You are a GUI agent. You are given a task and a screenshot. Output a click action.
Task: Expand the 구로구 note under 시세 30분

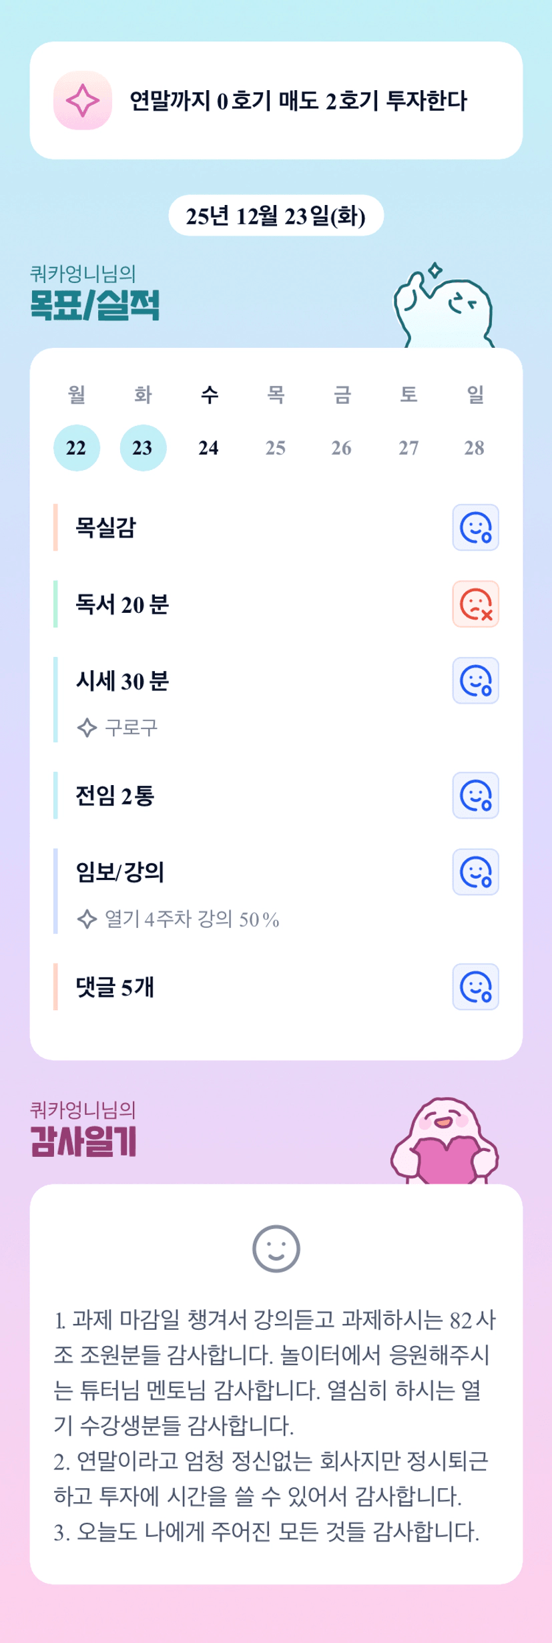(x=131, y=728)
